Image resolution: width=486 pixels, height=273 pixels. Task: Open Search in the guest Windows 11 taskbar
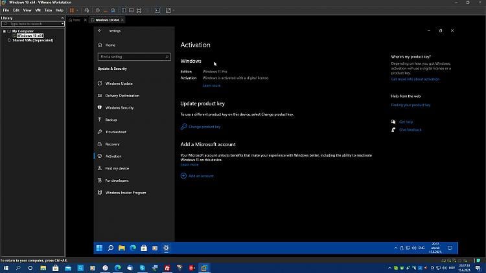110,248
